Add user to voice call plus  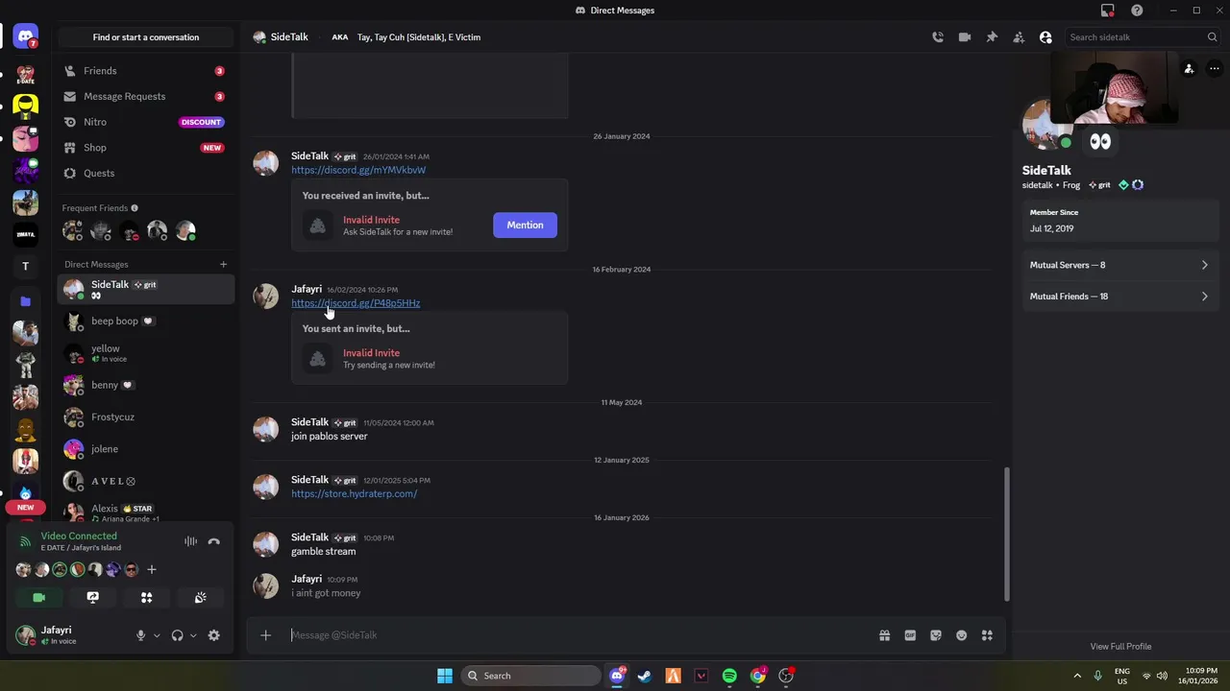[x=151, y=570]
